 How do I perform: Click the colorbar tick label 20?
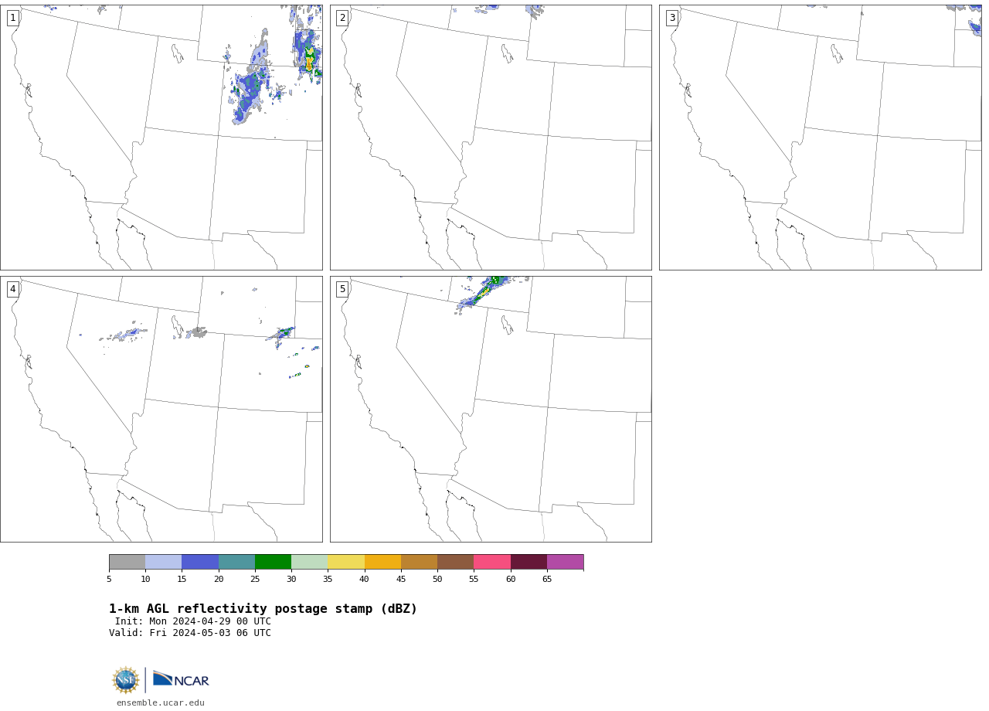tap(219, 579)
